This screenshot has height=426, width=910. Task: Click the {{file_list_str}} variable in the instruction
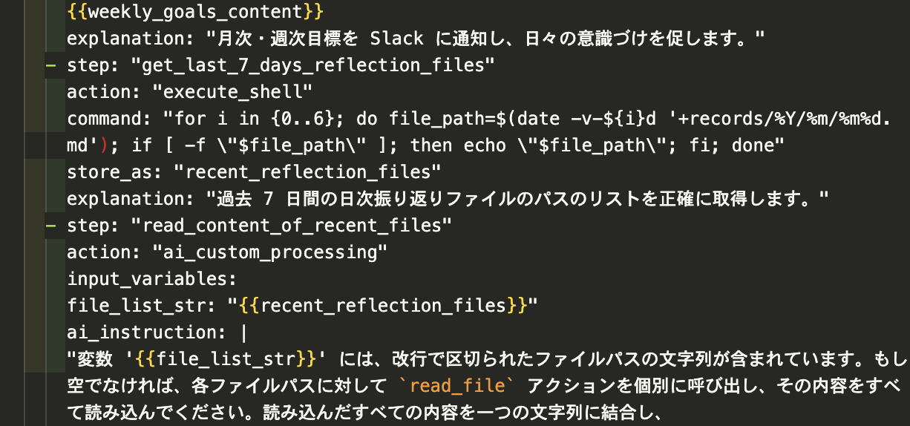click(227, 360)
